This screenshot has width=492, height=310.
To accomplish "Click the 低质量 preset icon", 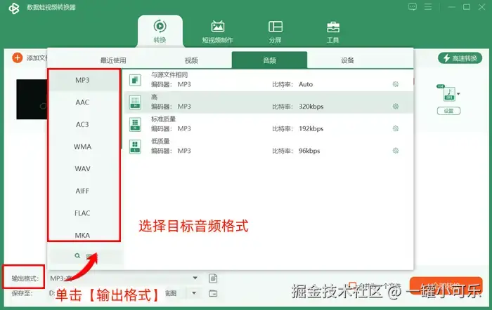I will click(135, 147).
